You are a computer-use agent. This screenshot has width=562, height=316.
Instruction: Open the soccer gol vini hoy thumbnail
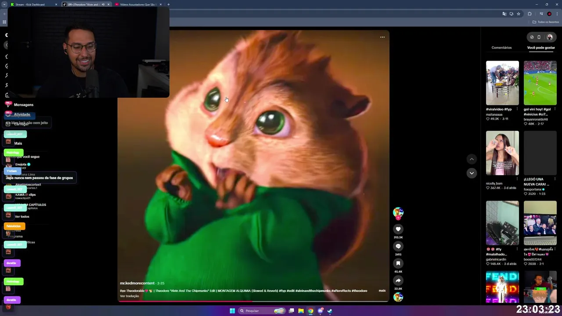(540, 83)
